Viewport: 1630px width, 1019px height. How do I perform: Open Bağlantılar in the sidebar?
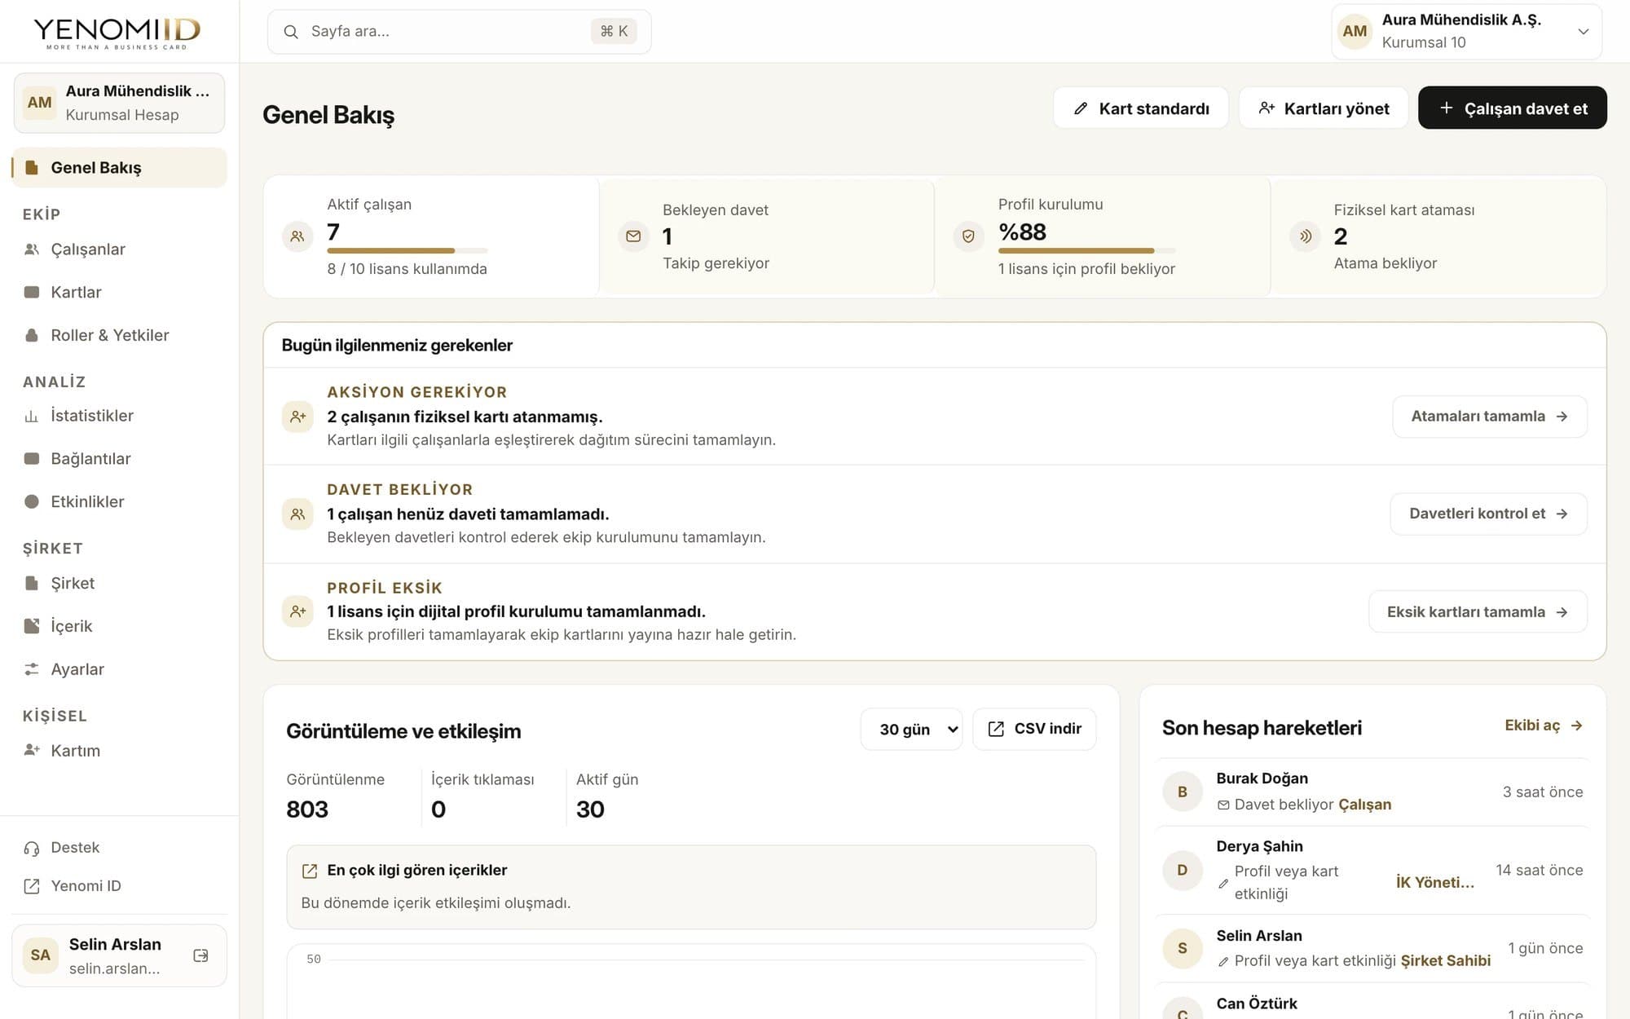coord(119,459)
